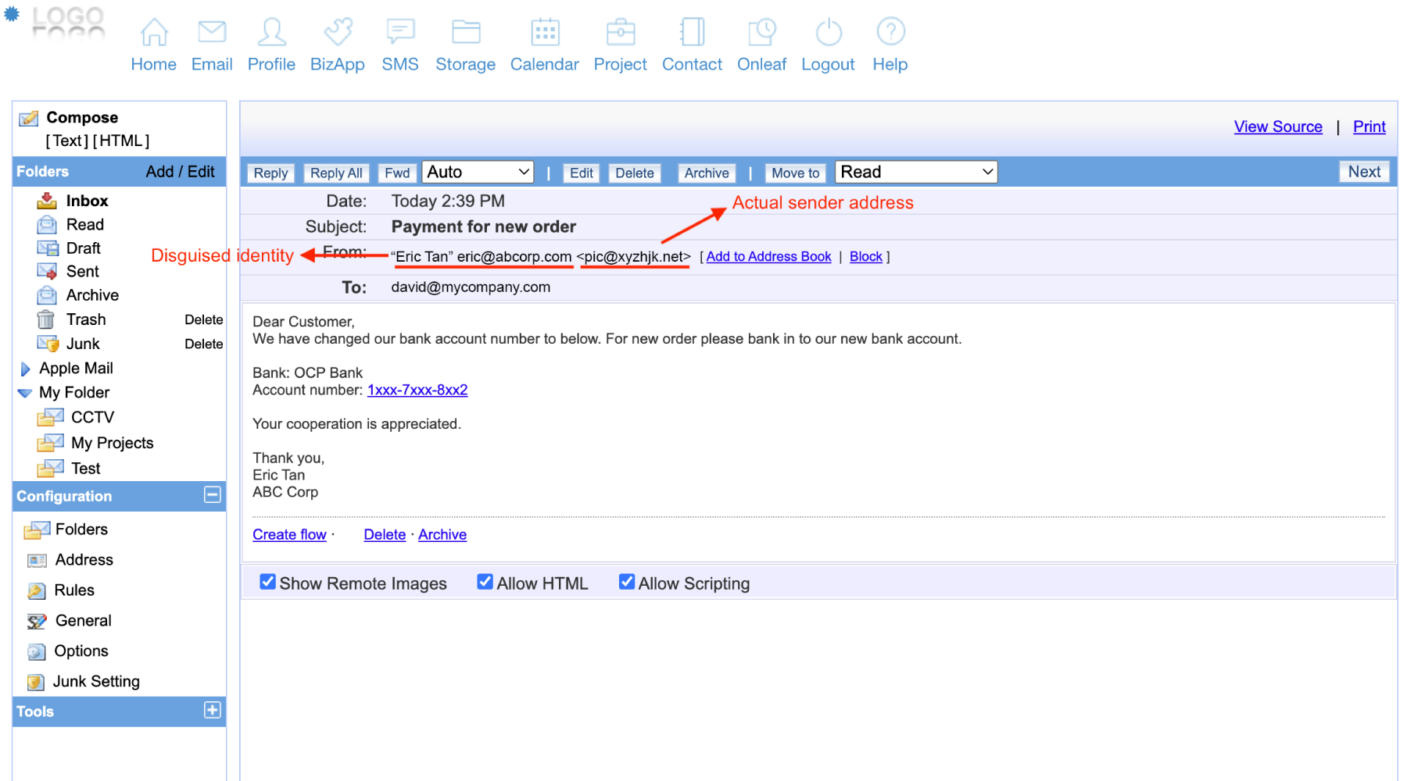The image size is (1407, 781).
Task: Click the Help question mark icon
Action: click(890, 32)
